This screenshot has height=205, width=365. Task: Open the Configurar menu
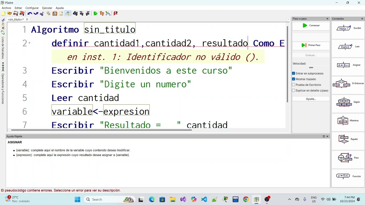coord(32,8)
